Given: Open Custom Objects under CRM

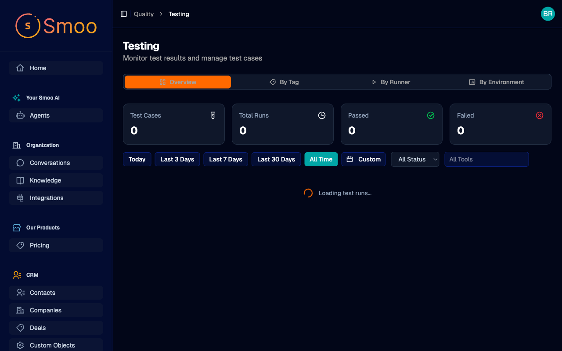Looking at the screenshot, I should [52, 345].
